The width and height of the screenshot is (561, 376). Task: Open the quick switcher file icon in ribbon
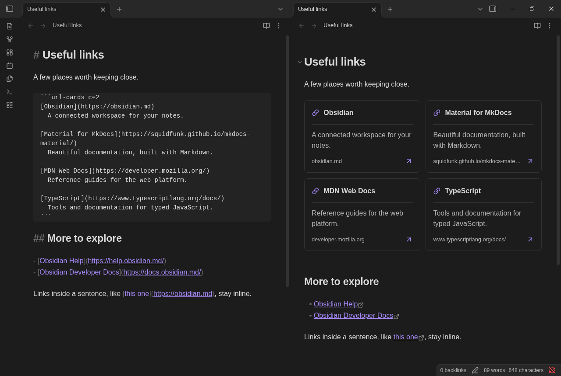10,26
